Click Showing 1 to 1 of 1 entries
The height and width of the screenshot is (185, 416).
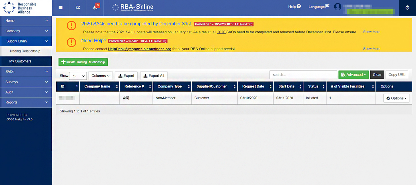pyautogui.click(x=80, y=111)
